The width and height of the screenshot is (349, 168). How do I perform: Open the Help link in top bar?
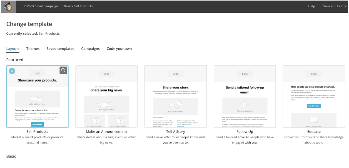click(311, 6)
